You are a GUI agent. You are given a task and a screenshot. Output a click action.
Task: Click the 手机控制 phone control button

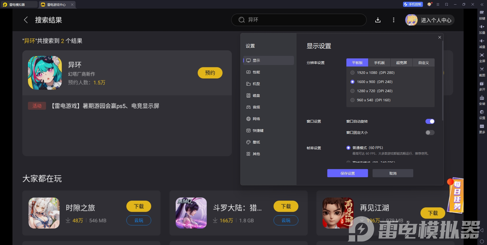[x=413, y=4]
